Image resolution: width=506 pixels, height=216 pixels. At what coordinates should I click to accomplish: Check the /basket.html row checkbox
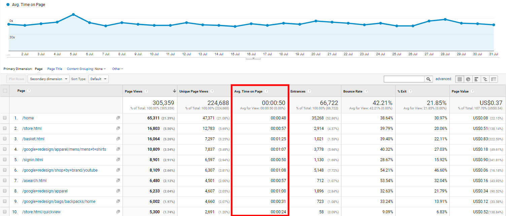coord(5,139)
